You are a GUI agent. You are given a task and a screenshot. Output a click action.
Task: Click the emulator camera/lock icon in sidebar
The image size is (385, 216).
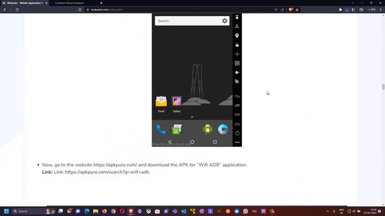pyautogui.click(x=237, y=45)
